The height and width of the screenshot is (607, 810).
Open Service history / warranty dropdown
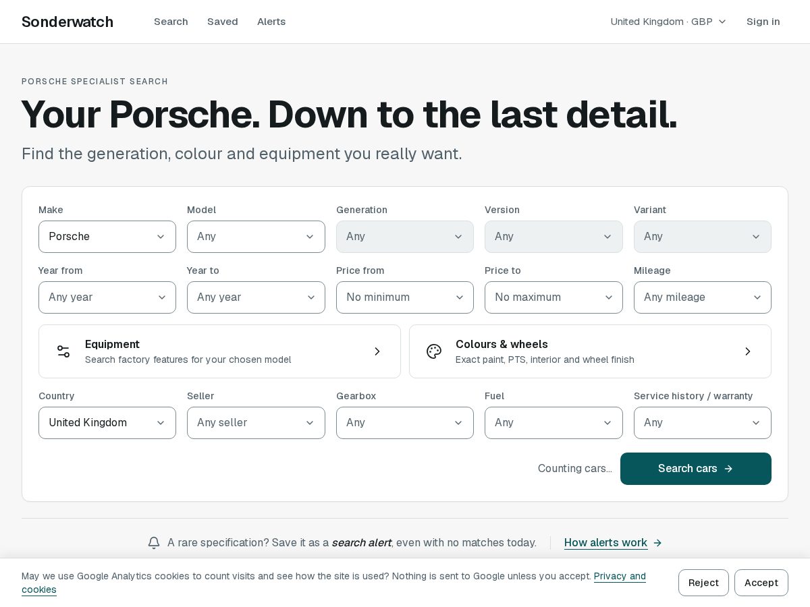pyautogui.click(x=703, y=423)
